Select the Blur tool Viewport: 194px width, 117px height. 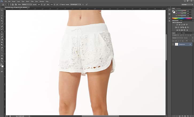(x=2, y=42)
